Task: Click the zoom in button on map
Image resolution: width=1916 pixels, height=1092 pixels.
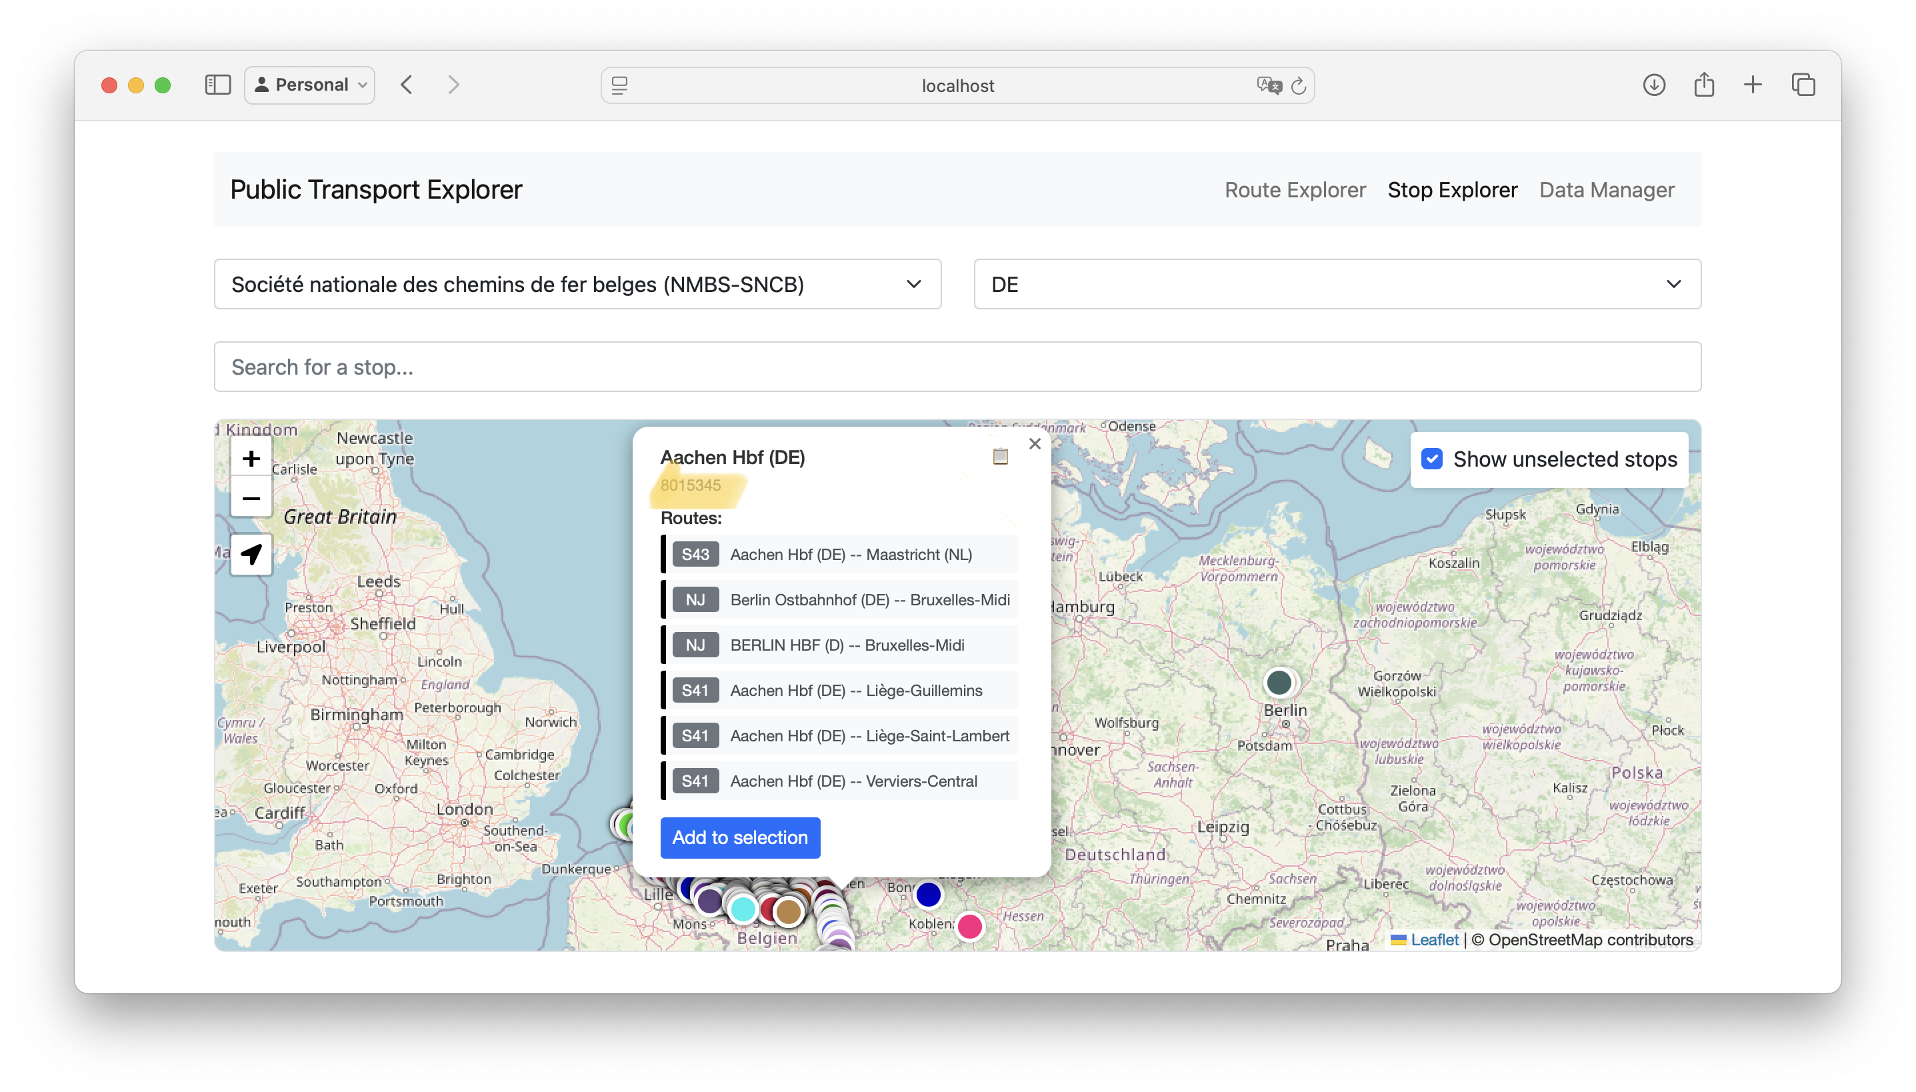Action: point(250,459)
